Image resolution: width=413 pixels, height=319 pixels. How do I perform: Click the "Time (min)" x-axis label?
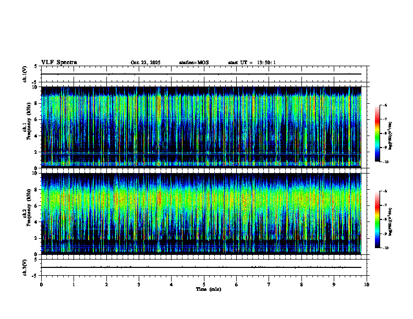[x=209, y=289]
